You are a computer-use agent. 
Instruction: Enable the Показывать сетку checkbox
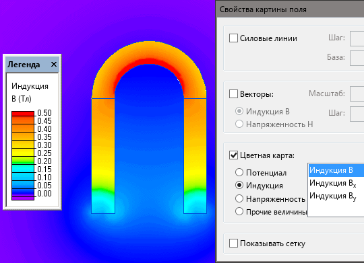[233, 243]
